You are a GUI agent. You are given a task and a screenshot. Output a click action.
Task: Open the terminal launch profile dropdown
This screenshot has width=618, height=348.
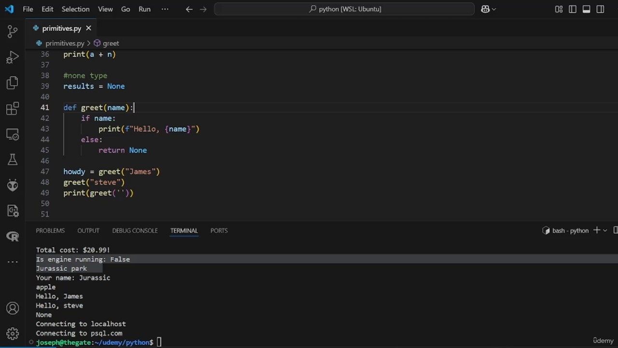(x=605, y=231)
